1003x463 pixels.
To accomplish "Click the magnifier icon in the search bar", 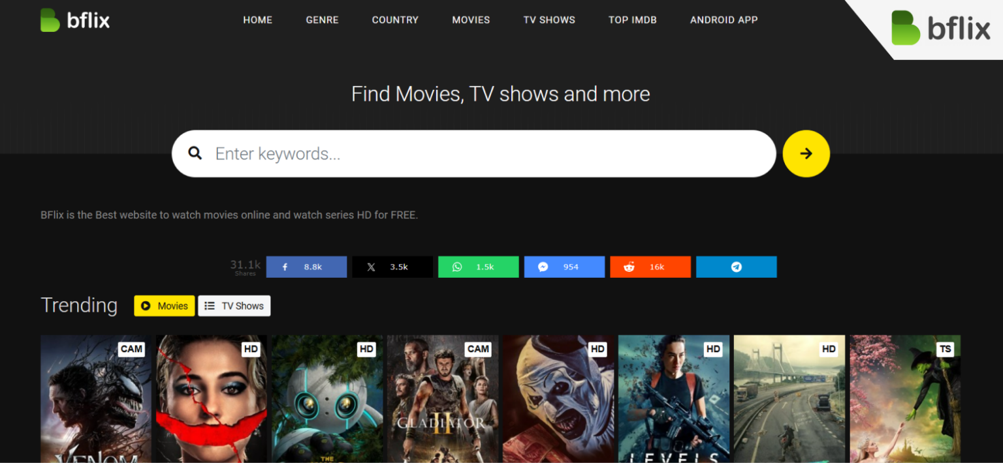I will coord(195,153).
